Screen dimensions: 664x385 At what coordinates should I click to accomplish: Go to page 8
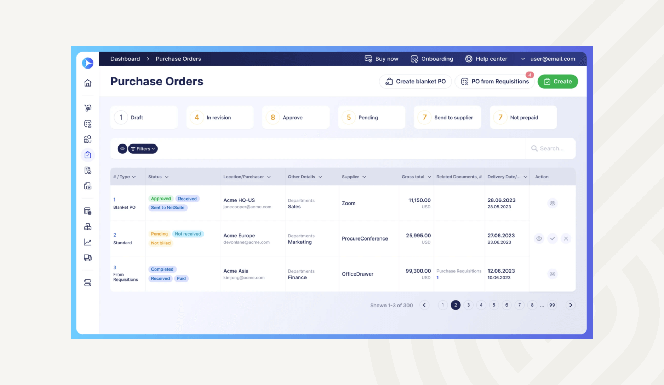tap(532, 305)
